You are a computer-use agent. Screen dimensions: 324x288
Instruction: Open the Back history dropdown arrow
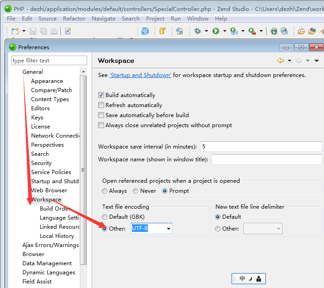(289, 61)
